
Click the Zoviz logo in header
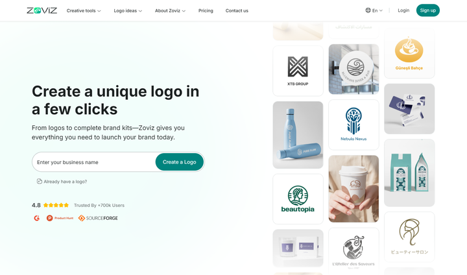click(42, 11)
